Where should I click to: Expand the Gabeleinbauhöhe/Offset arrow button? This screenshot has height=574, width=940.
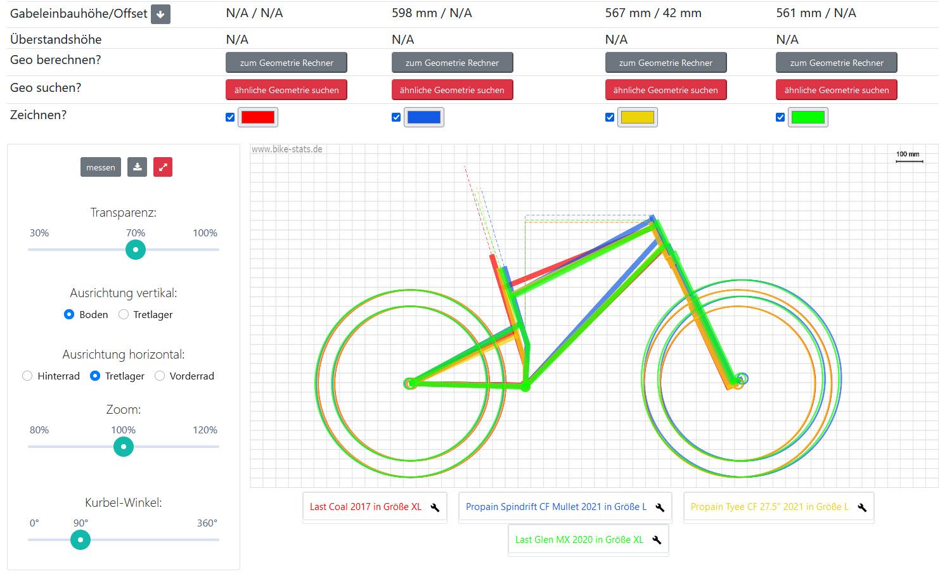click(160, 14)
